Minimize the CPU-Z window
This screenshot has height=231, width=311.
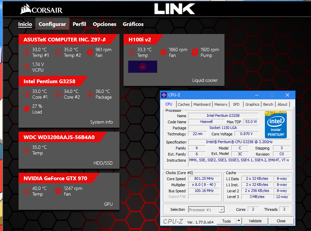pyautogui.click(x=257, y=95)
